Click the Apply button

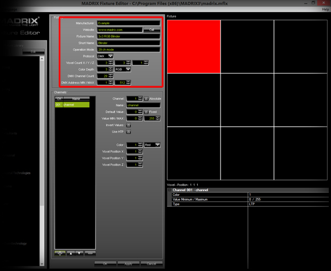pyautogui.click(x=128, y=264)
